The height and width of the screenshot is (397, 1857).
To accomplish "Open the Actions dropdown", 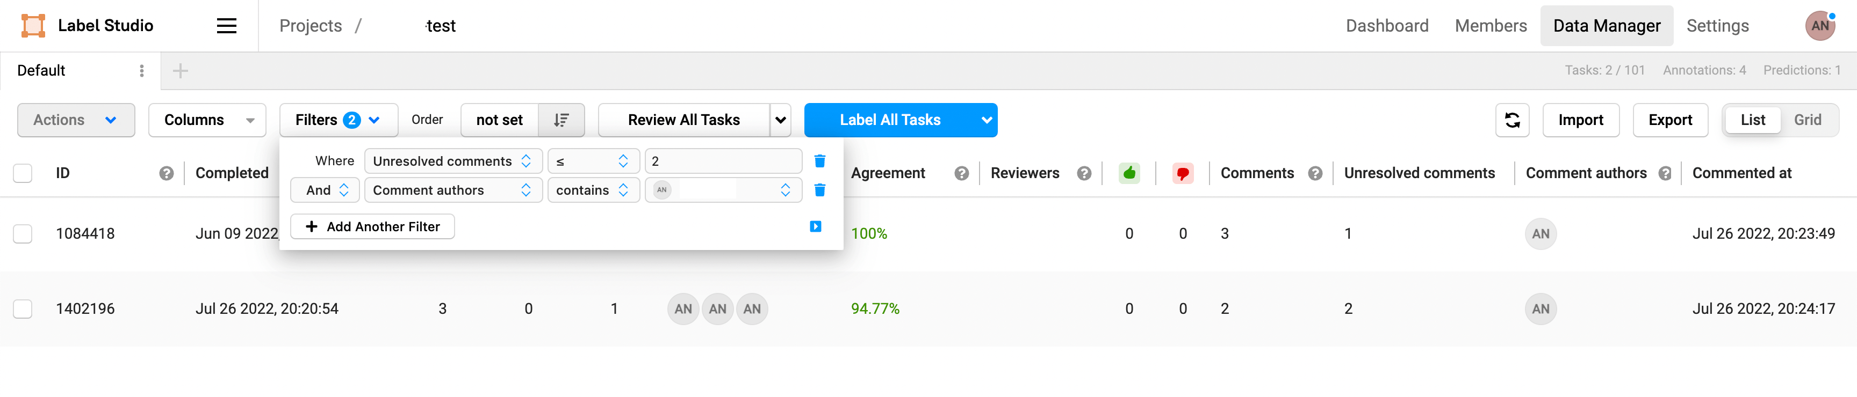I will tap(76, 120).
